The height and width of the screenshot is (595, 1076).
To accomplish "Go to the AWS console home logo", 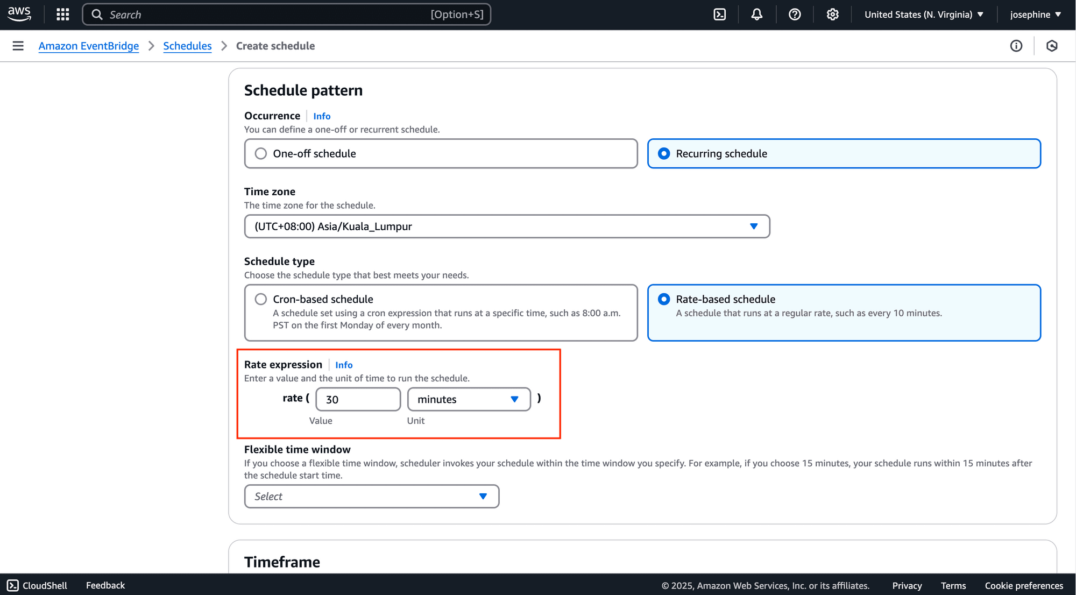I will click(x=19, y=14).
